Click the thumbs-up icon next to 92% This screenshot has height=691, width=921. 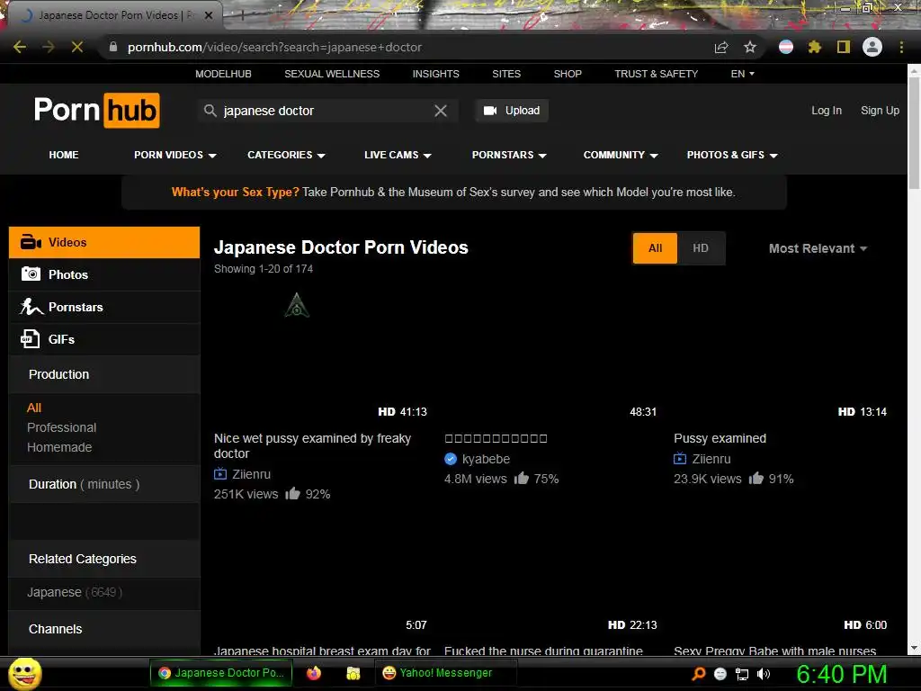(292, 494)
